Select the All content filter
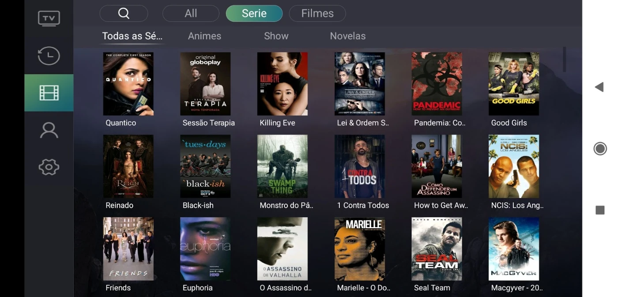The image size is (618, 297). pyautogui.click(x=191, y=13)
